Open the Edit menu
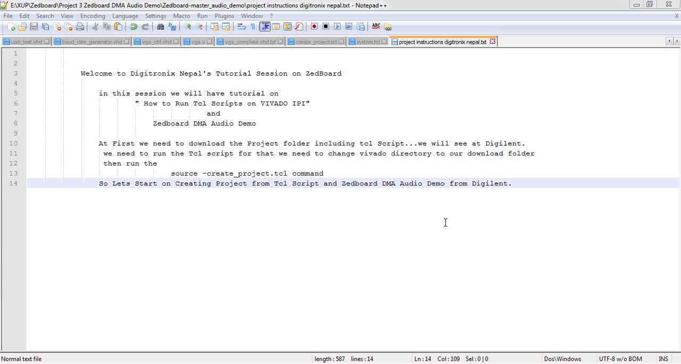 click(x=24, y=16)
